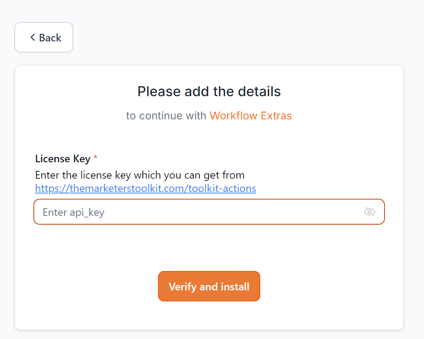Click the License Key label
This screenshot has height=339, width=424.
63,158
